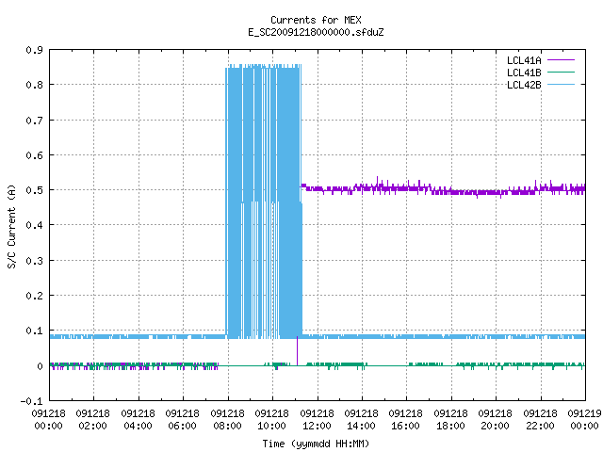Click the 0.1 y-axis tick label
603x452 pixels.
click(34, 331)
